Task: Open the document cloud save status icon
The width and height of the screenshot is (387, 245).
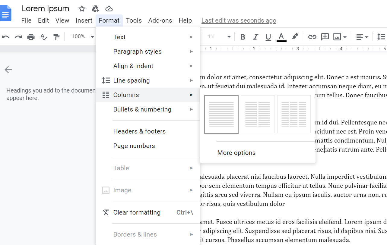Action: point(109,9)
